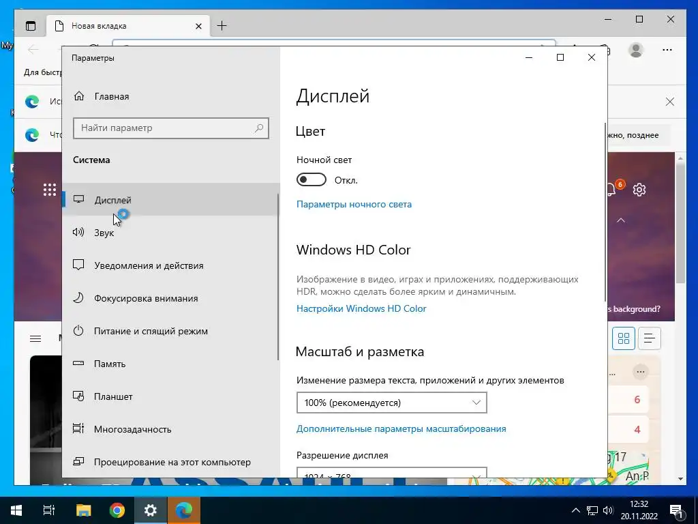698x524 pixels.
Task: Switch Edge feed to grid view
Action: [623, 338]
